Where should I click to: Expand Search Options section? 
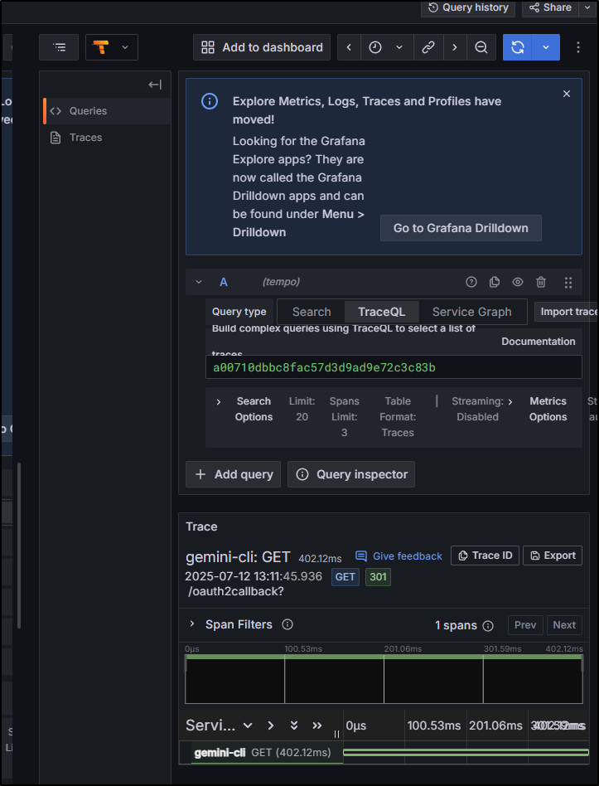tap(219, 402)
